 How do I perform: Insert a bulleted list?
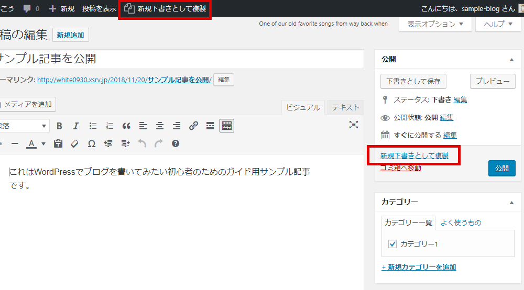pos(93,126)
